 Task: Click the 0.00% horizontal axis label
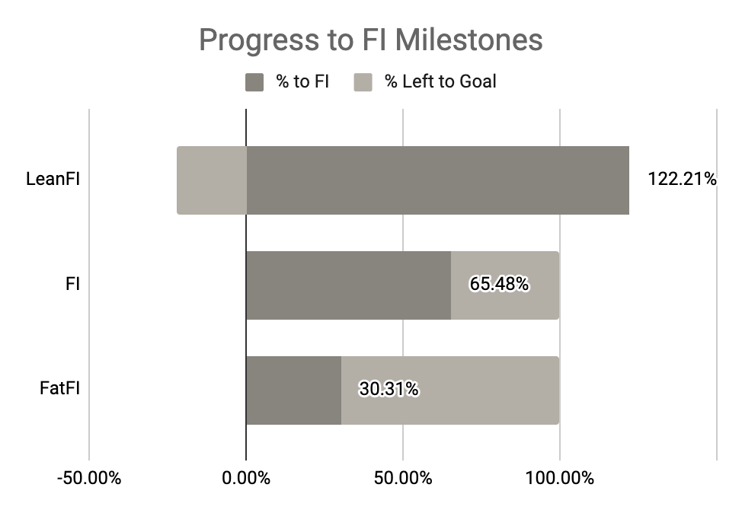tap(246, 479)
